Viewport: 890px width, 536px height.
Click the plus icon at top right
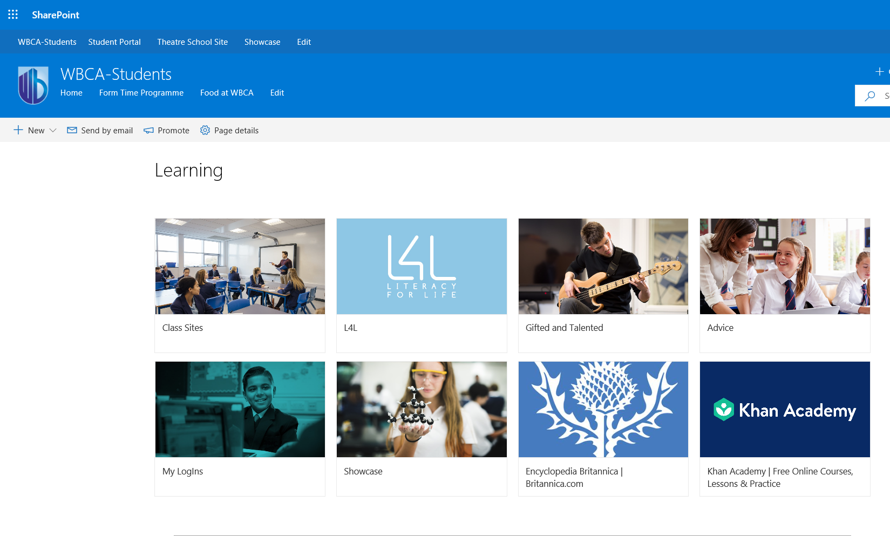click(x=879, y=72)
